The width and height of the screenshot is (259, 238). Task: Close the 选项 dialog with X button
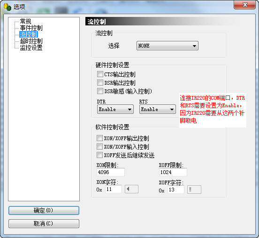pyautogui.click(x=244, y=5)
